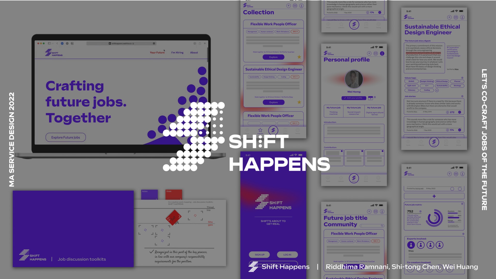Toggle the star bookmark on Flexible Work People Officer card
This screenshot has height=279, width=496.
pyautogui.click(x=299, y=57)
